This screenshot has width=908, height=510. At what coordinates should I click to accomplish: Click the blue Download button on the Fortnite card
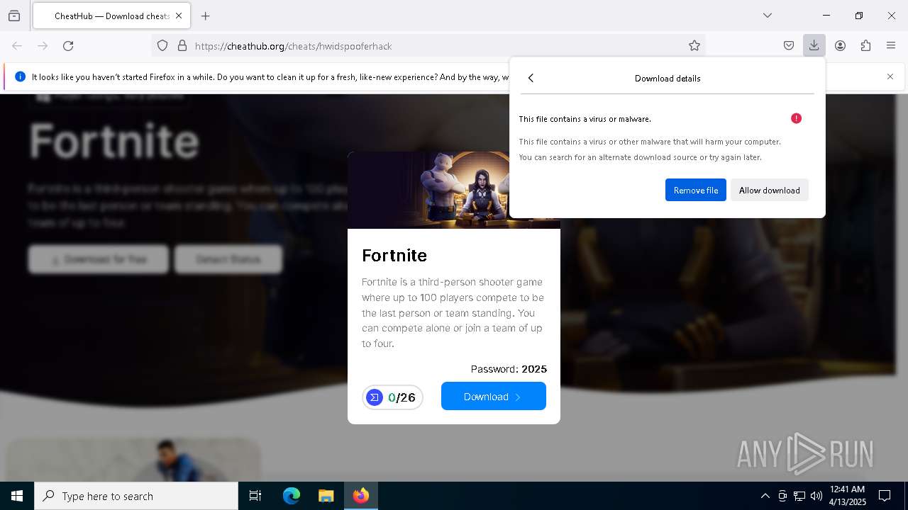click(x=494, y=396)
